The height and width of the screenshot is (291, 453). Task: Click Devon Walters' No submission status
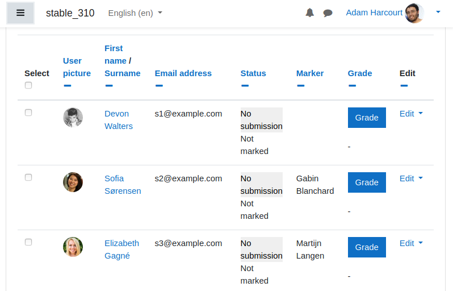click(x=262, y=120)
